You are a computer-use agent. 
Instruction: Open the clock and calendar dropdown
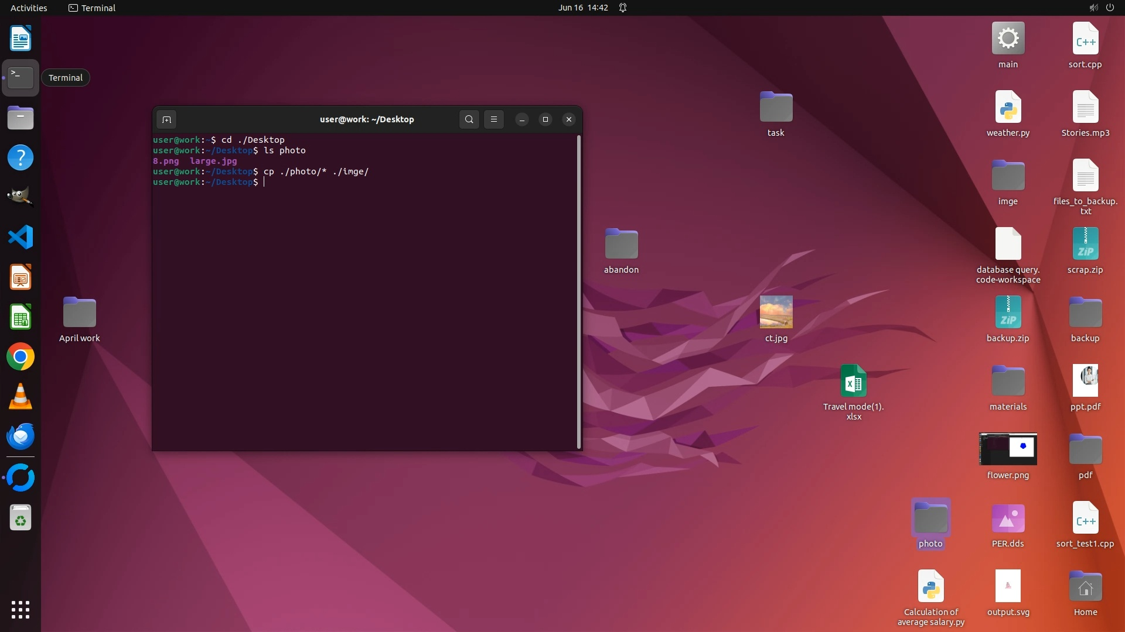click(582, 8)
